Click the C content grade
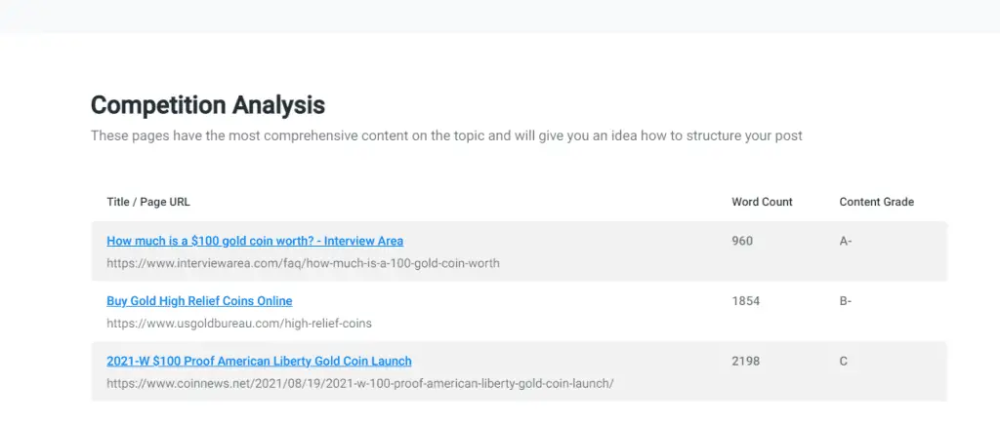The image size is (1000, 423). coord(844,361)
